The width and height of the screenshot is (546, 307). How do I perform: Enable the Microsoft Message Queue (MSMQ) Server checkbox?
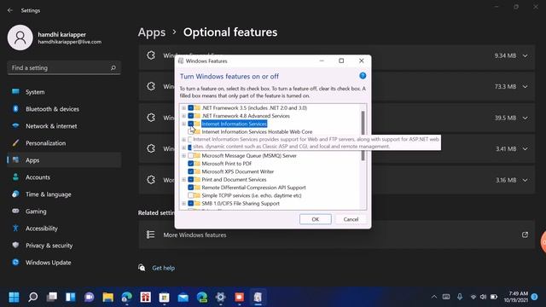click(x=191, y=155)
